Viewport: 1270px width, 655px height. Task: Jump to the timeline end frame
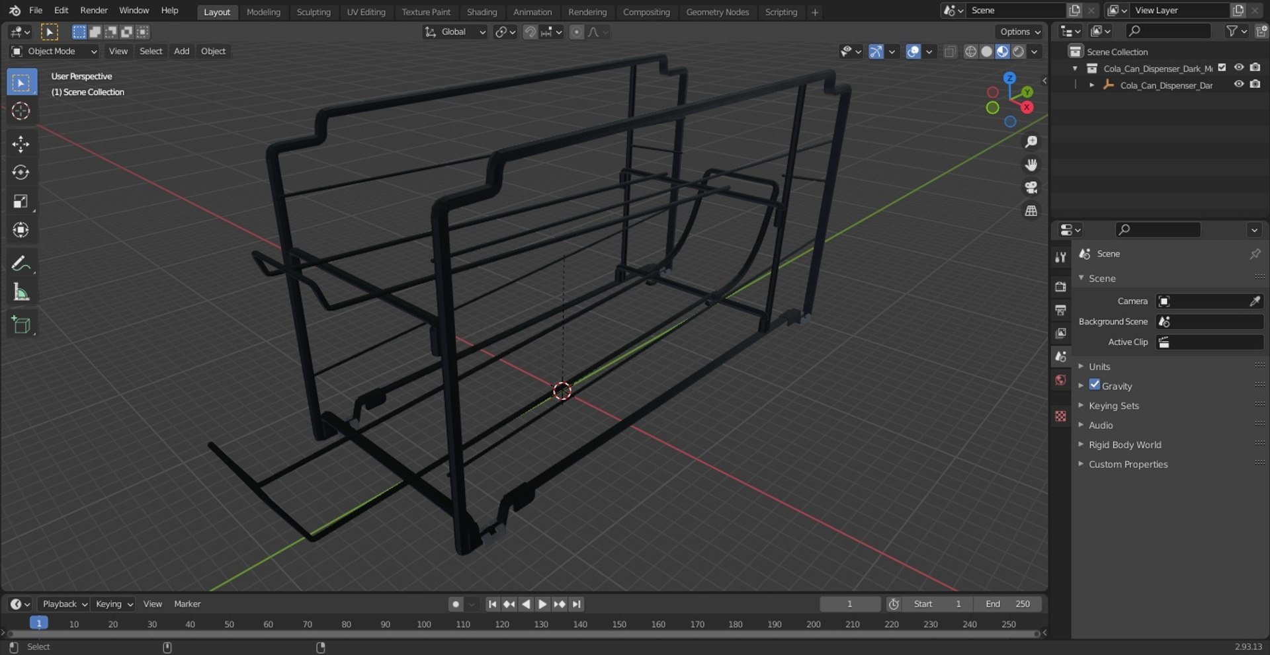tap(577, 604)
